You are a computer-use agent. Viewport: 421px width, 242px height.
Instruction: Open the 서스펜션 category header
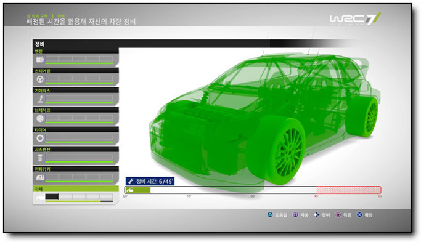(x=76, y=150)
